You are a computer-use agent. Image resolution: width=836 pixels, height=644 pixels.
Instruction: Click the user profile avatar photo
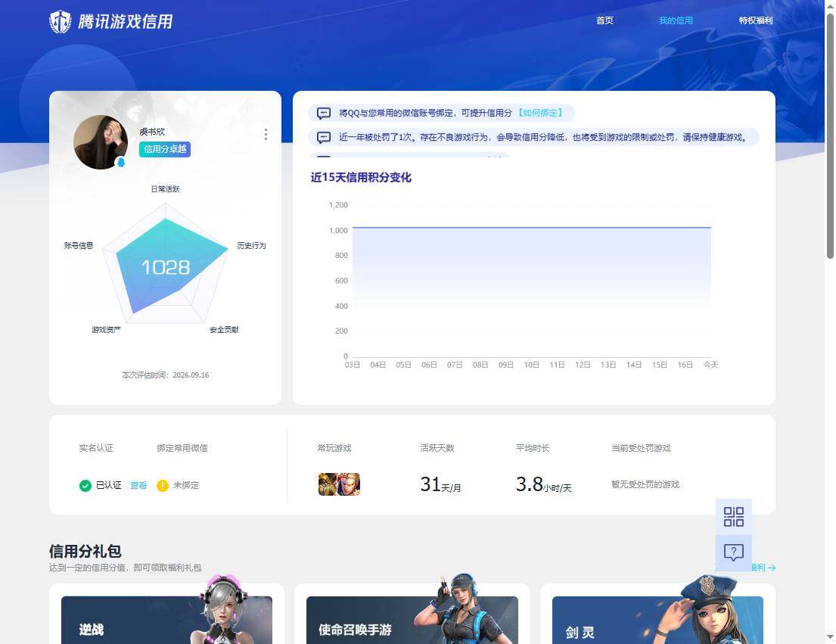(100, 142)
